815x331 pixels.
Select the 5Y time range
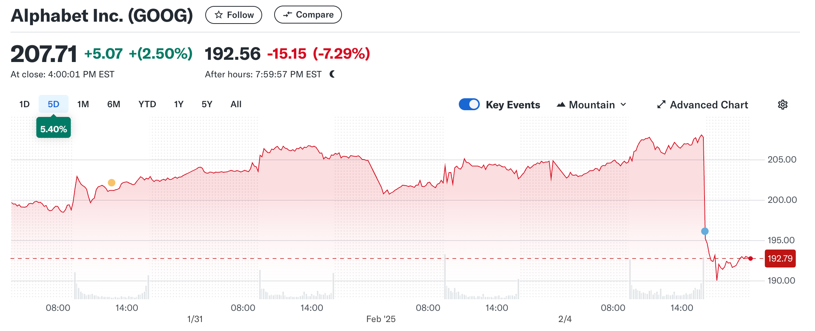[207, 104]
